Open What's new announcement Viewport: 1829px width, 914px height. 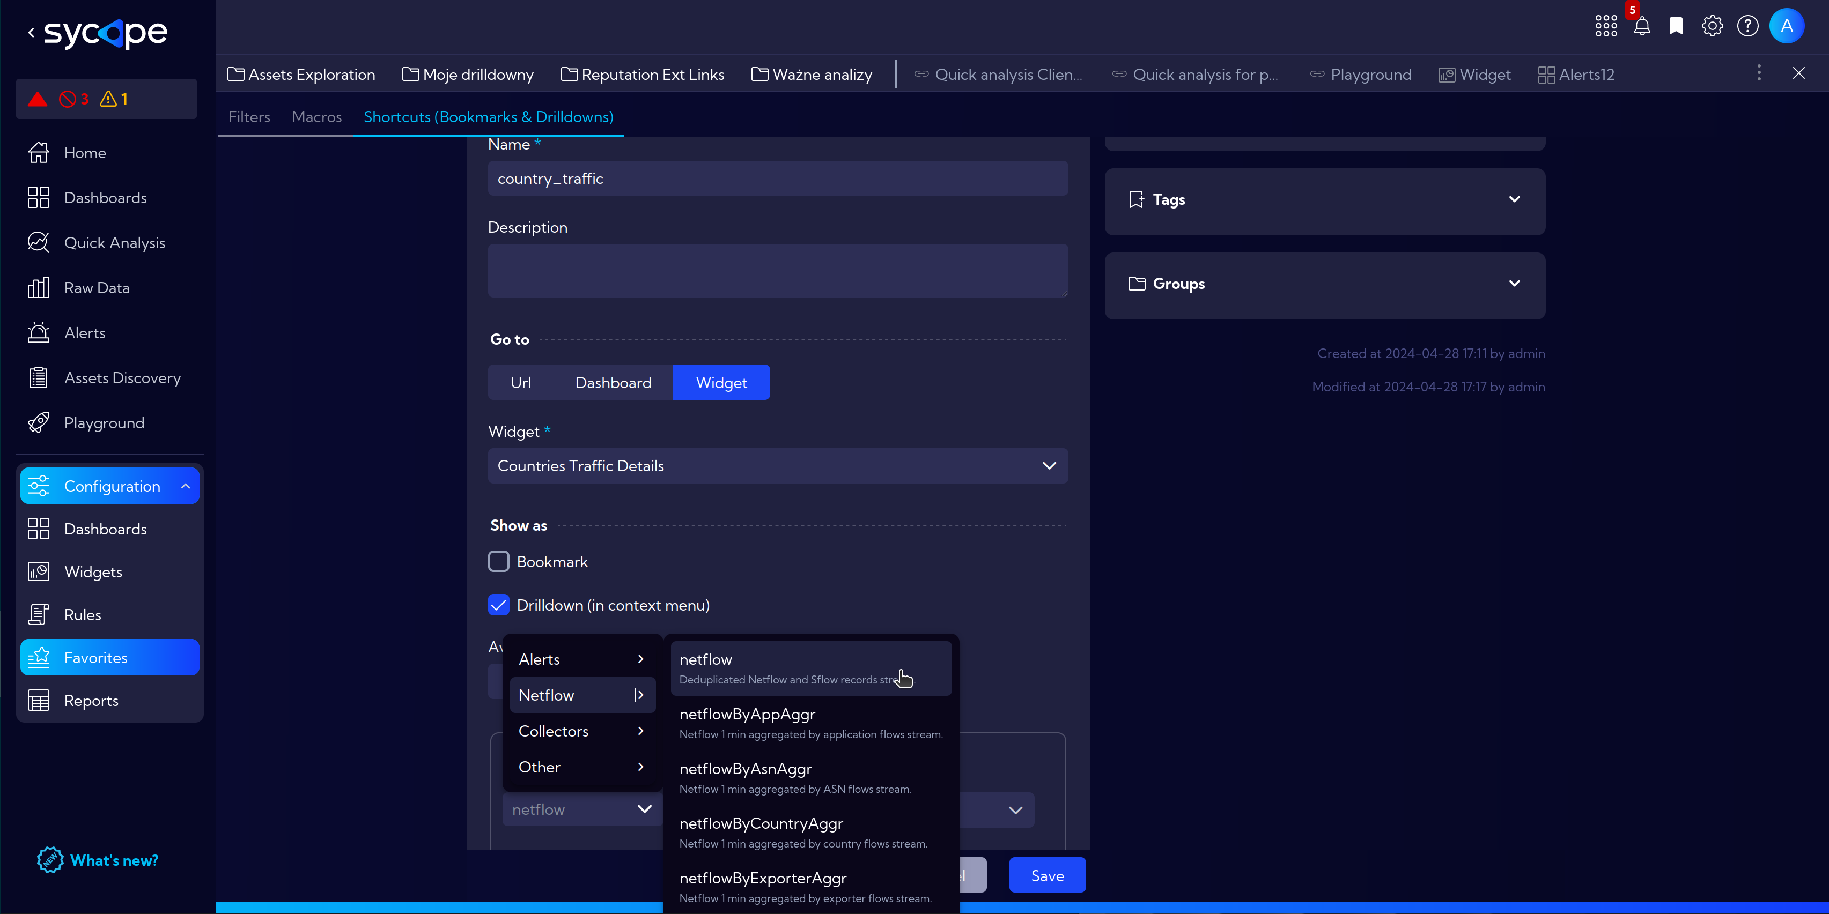98,860
